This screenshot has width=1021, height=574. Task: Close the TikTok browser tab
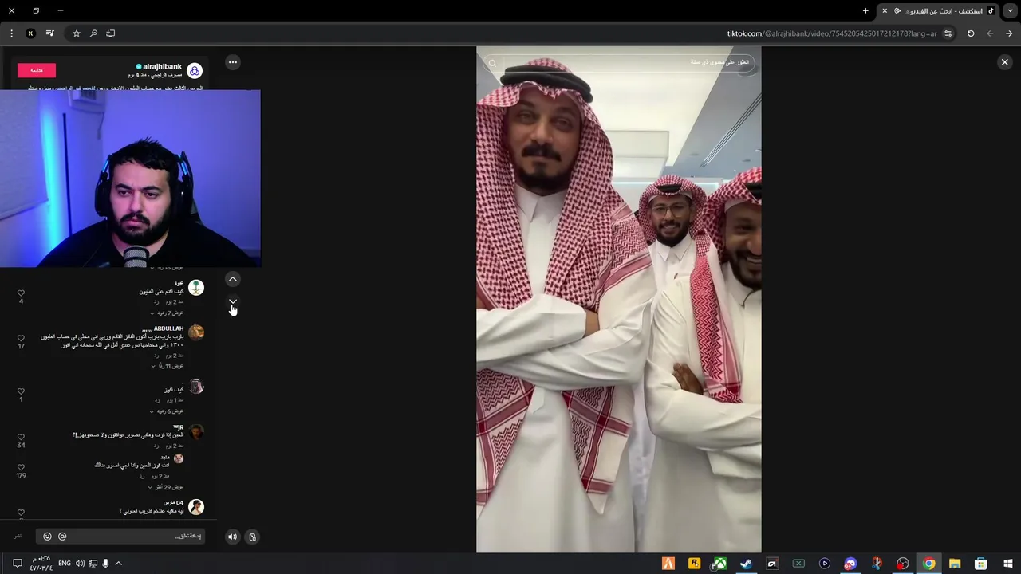tap(885, 11)
